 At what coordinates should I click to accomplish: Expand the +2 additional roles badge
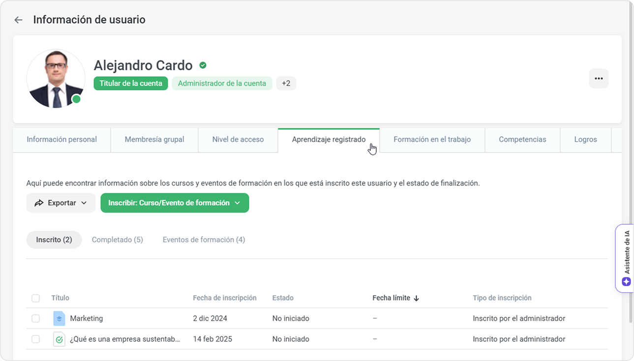286,84
